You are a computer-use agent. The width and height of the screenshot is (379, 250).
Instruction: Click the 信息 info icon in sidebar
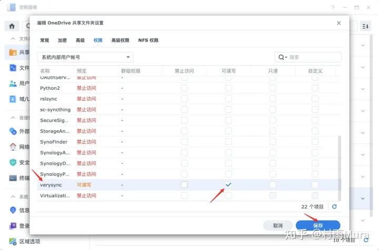pyautogui.click(x=13, y=210)
